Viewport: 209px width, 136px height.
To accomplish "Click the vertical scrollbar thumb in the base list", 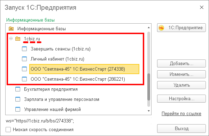I will [149, 87].
